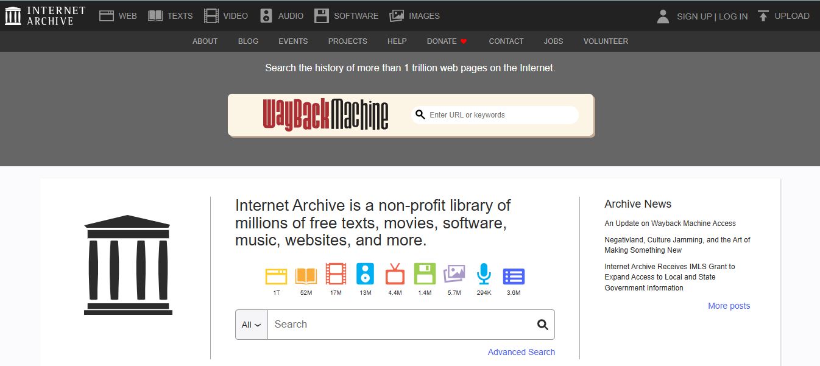Click More posts link
Screen dimensions: 820x366
click(x=729, y=306)
